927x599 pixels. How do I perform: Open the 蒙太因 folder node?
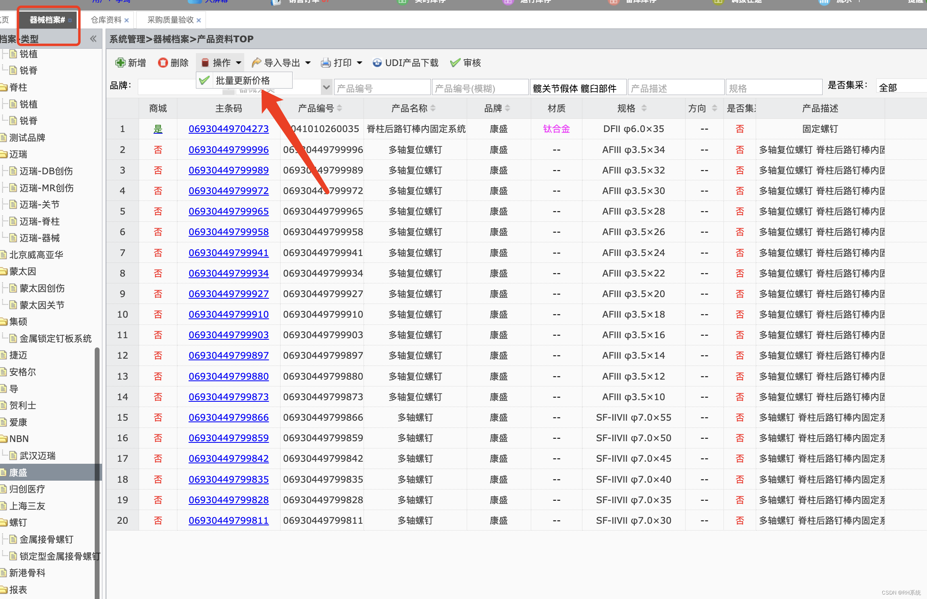click(23, 271)
